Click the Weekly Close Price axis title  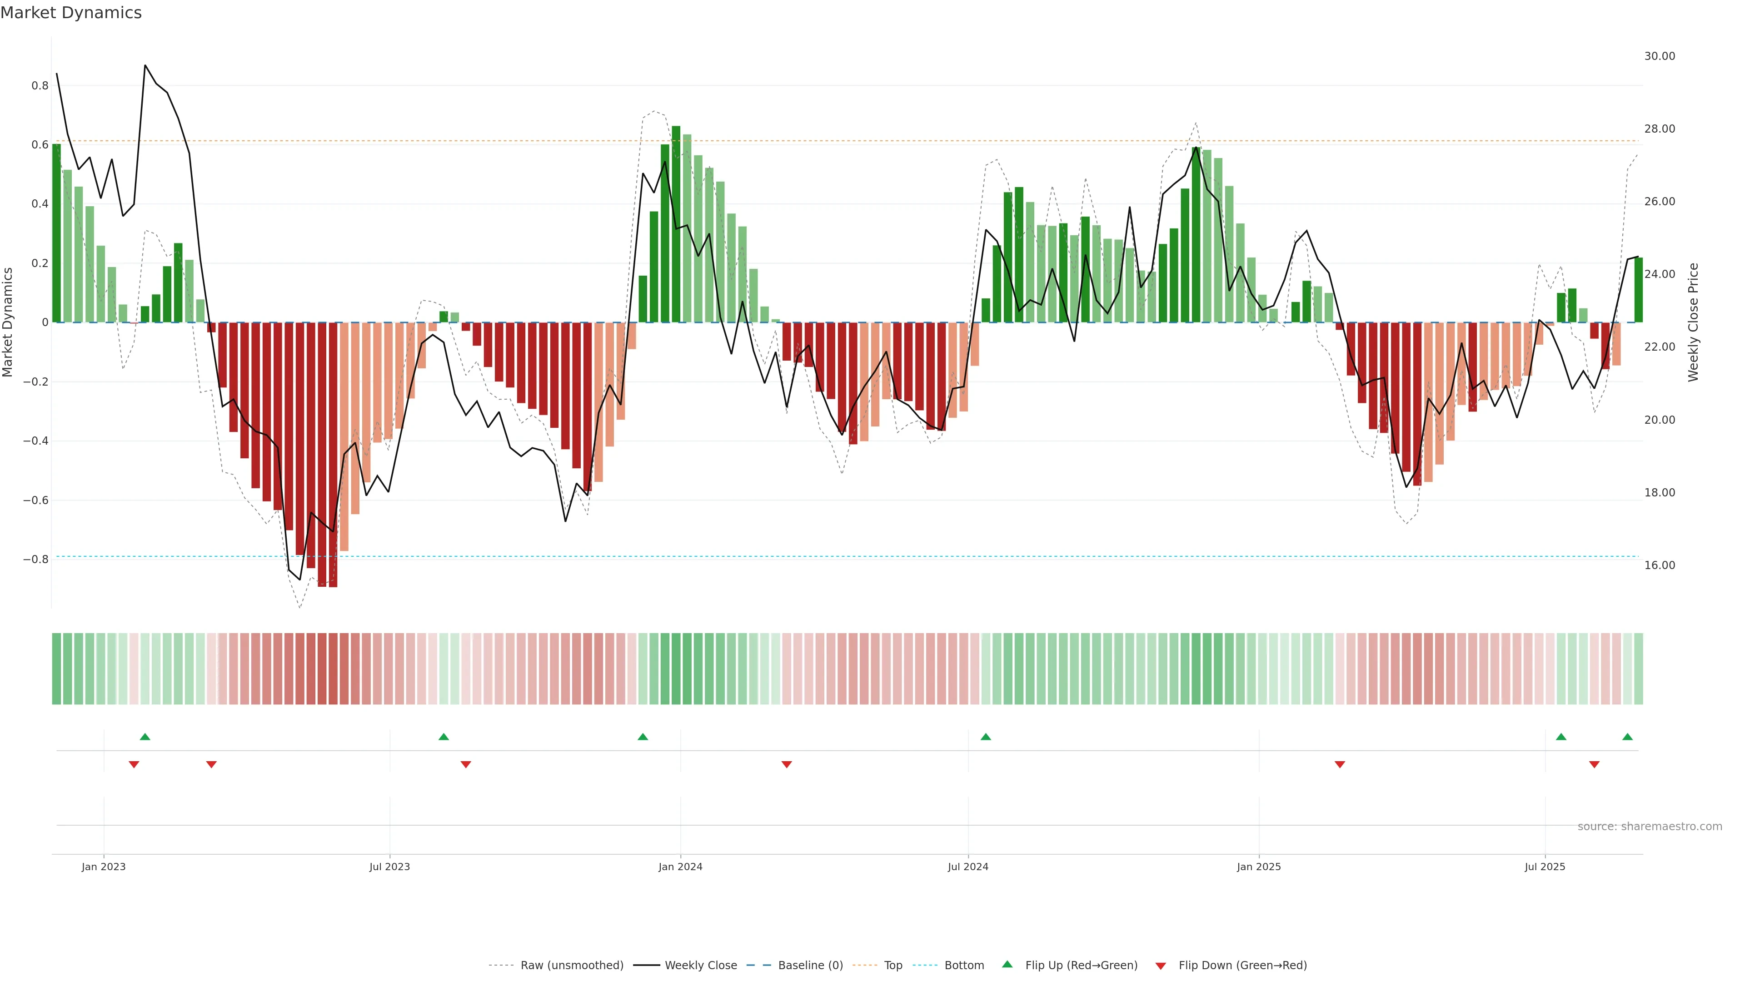click(x=1693, y=322)
